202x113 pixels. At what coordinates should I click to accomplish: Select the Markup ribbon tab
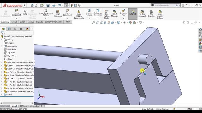pyautogui.click(x=31, y=22)
